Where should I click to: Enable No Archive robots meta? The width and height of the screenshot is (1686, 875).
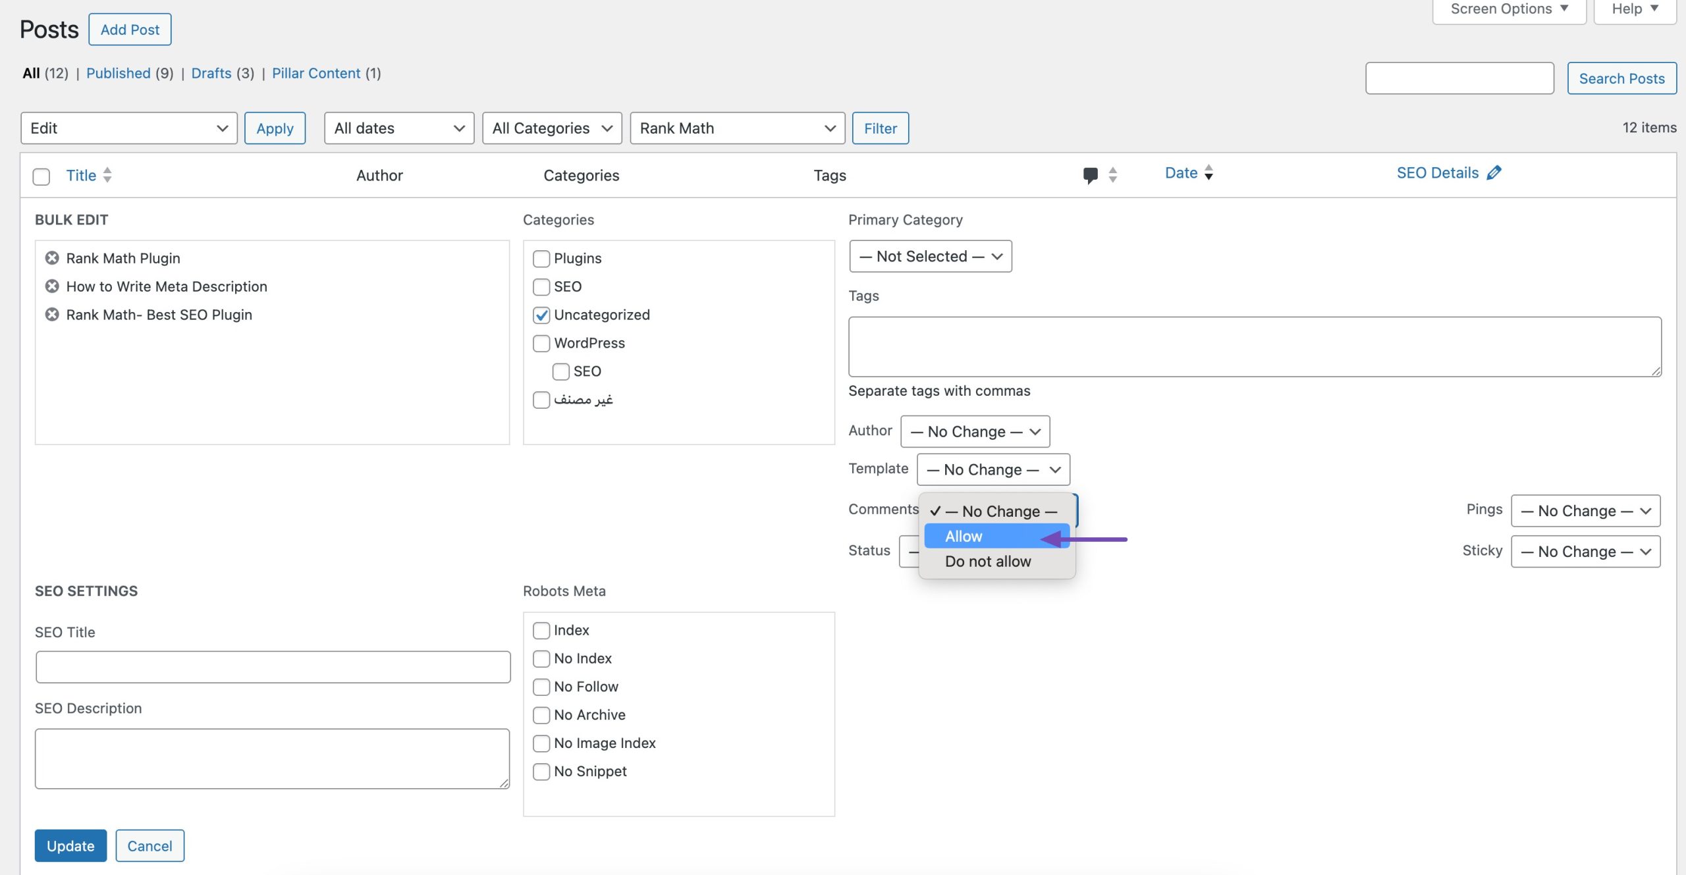coord(541,716)
